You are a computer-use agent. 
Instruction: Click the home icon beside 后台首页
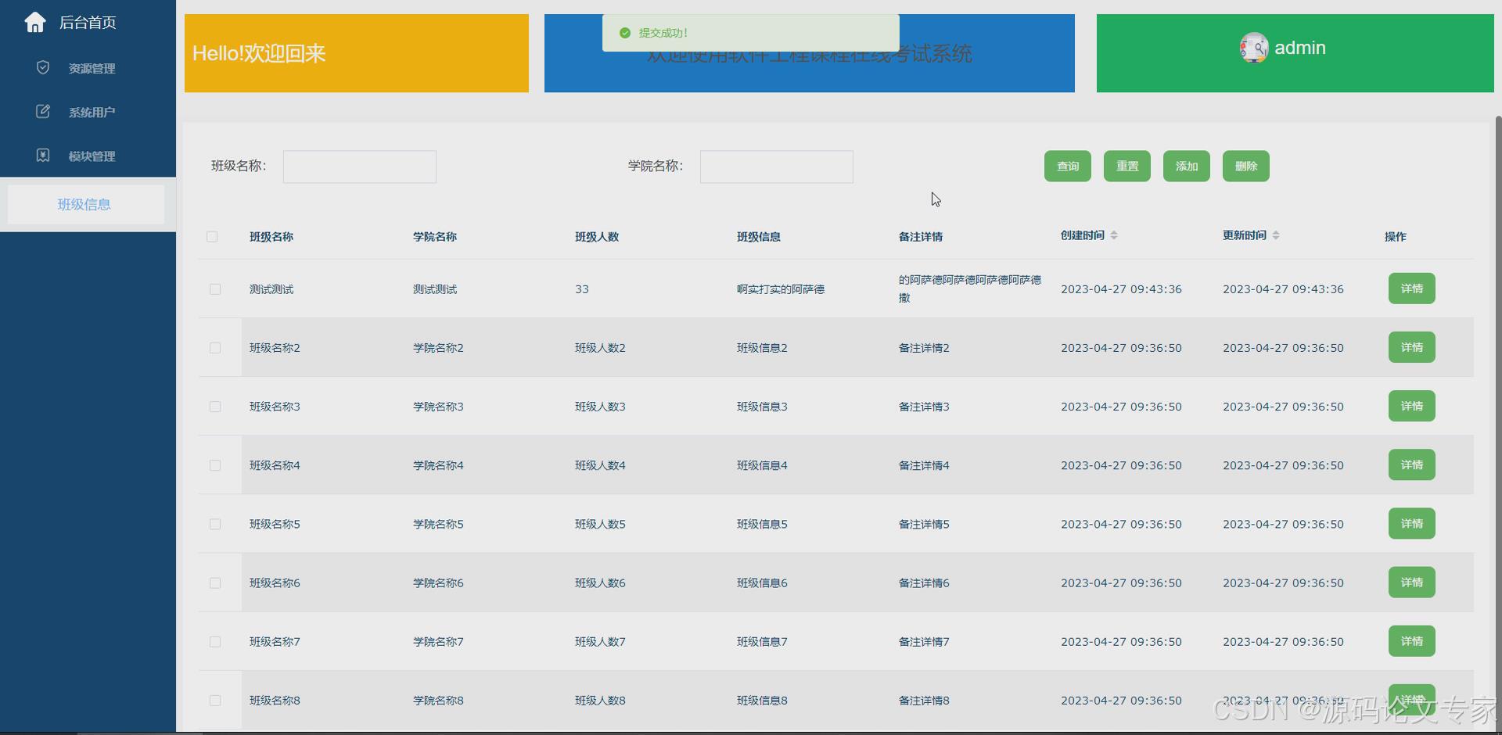35,23
